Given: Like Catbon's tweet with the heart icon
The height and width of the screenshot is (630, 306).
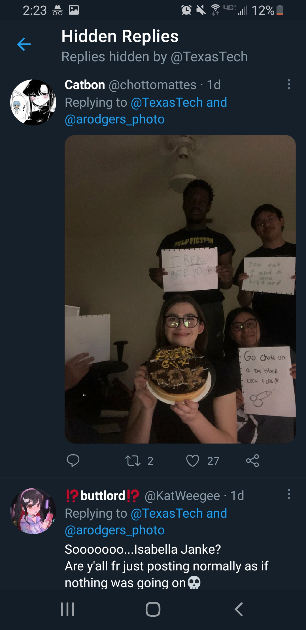Looking at the screenshot, I should 193,461.
